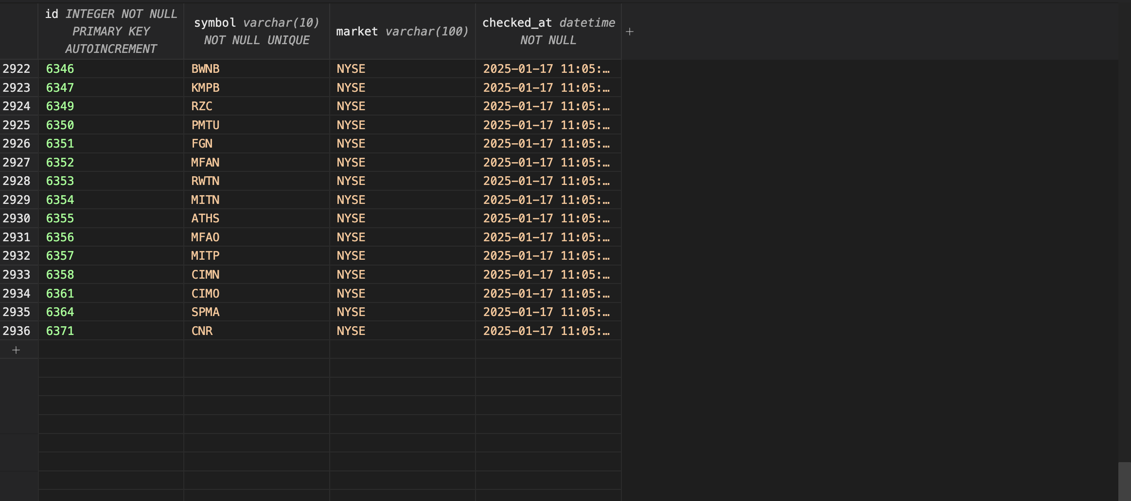Click id cell 6357
The height and width of the screenshot is (501, 1131).
(111, 256)
